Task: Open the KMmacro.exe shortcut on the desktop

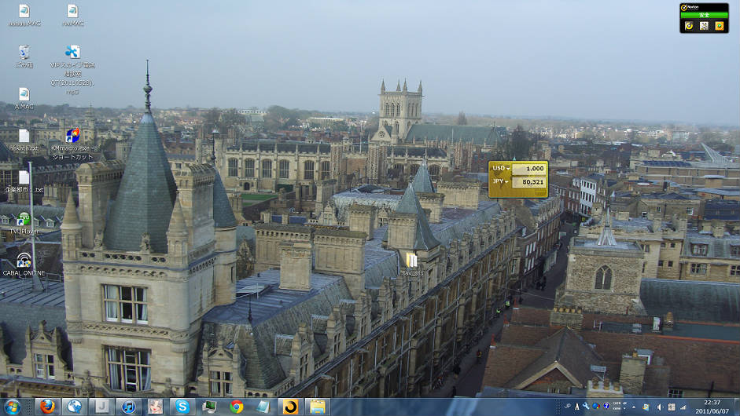Action: [72, 136]
